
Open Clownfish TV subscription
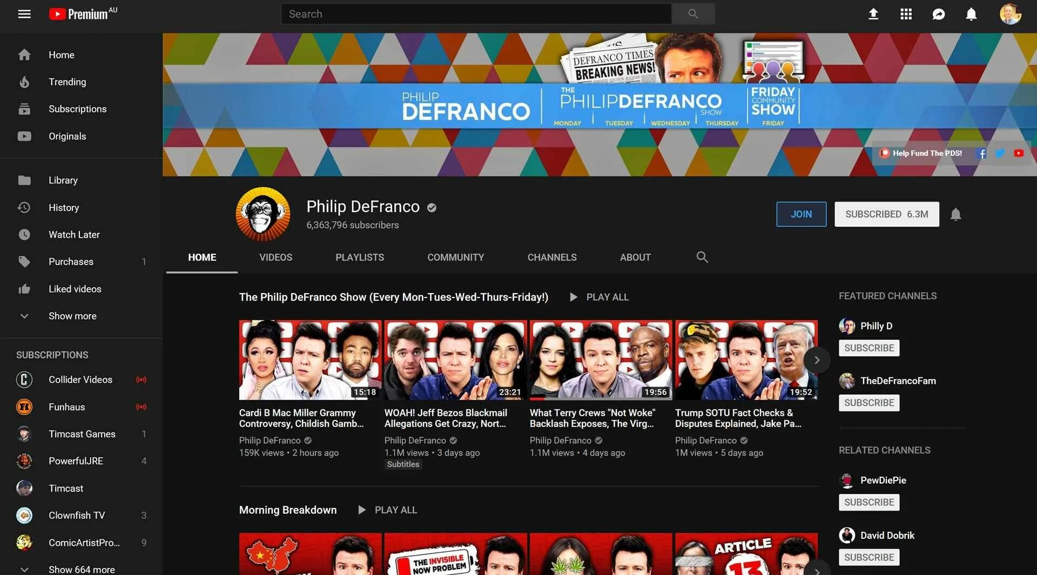click(x=82, y=516)
